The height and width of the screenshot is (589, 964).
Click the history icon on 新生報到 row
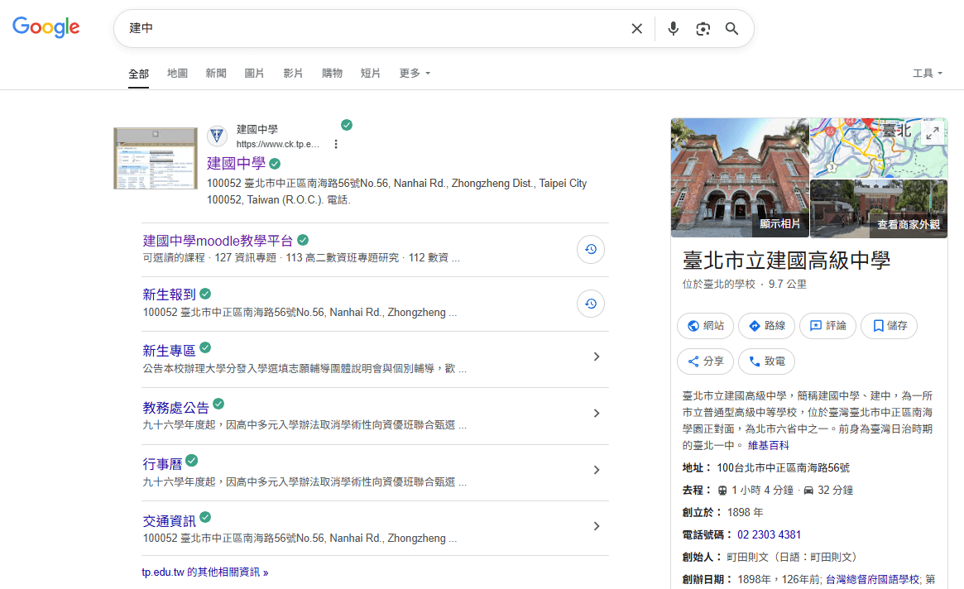[x=590, y=303]
